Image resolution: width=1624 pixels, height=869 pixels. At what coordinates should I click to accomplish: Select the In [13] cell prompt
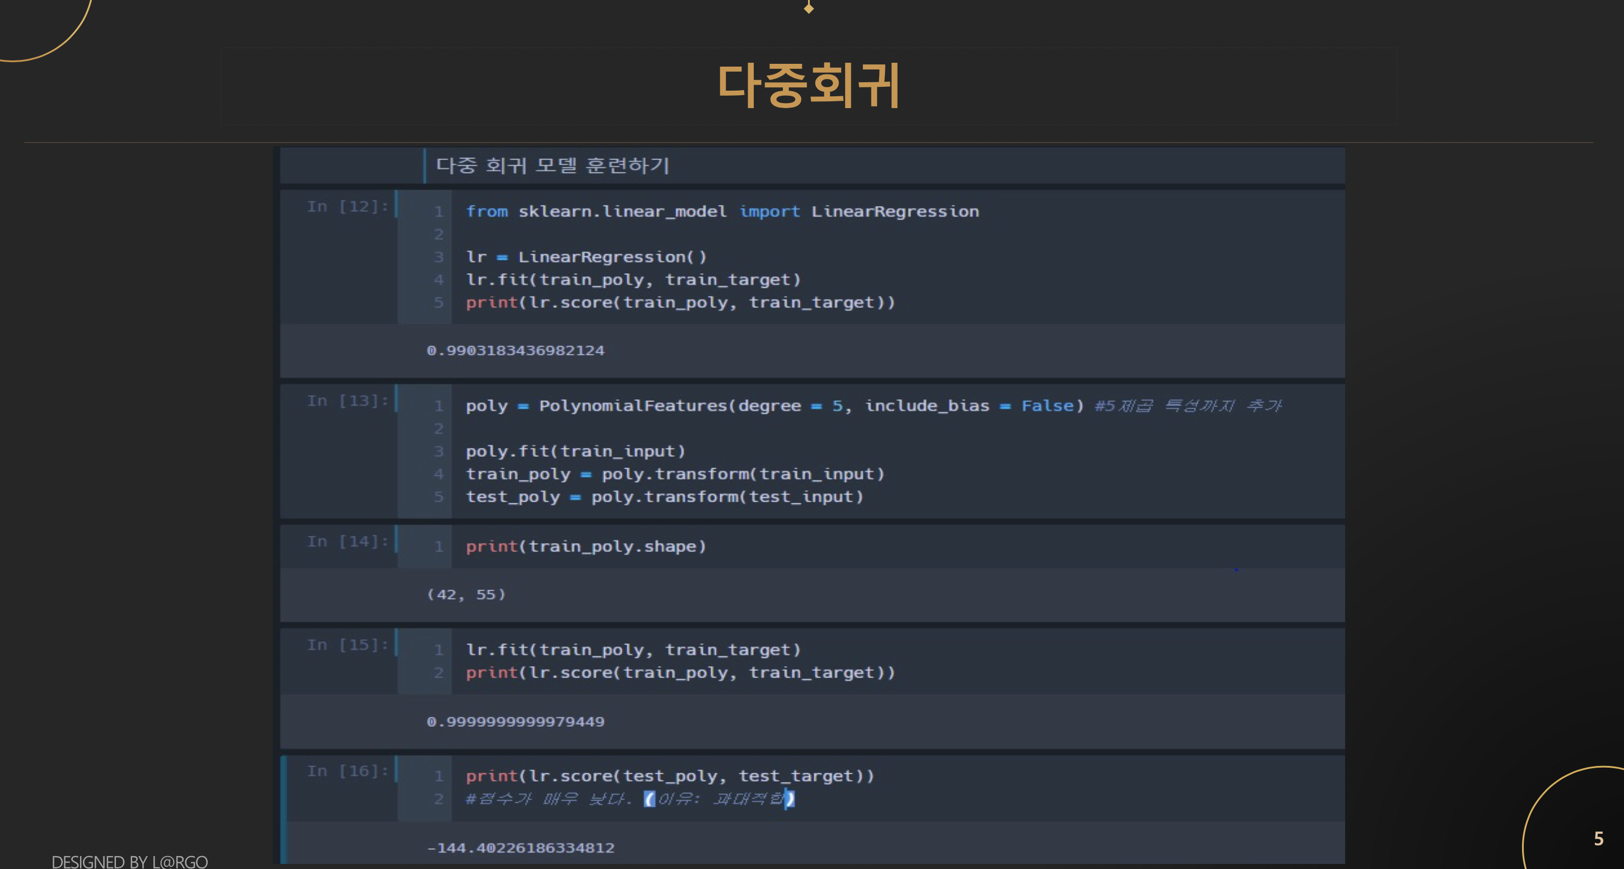click(347, 401)
